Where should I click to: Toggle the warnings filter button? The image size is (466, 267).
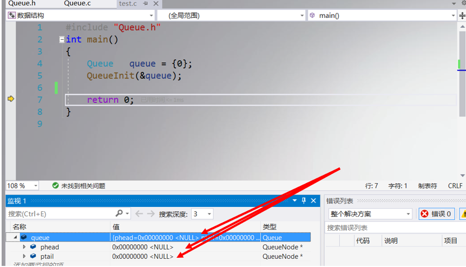tap(463, 214)
